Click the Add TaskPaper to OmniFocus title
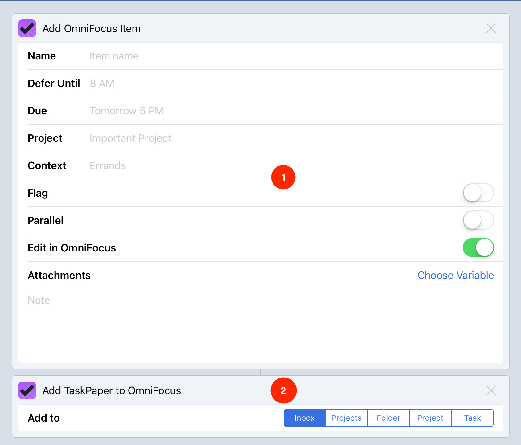521x445 pixels. pos(112,390)
